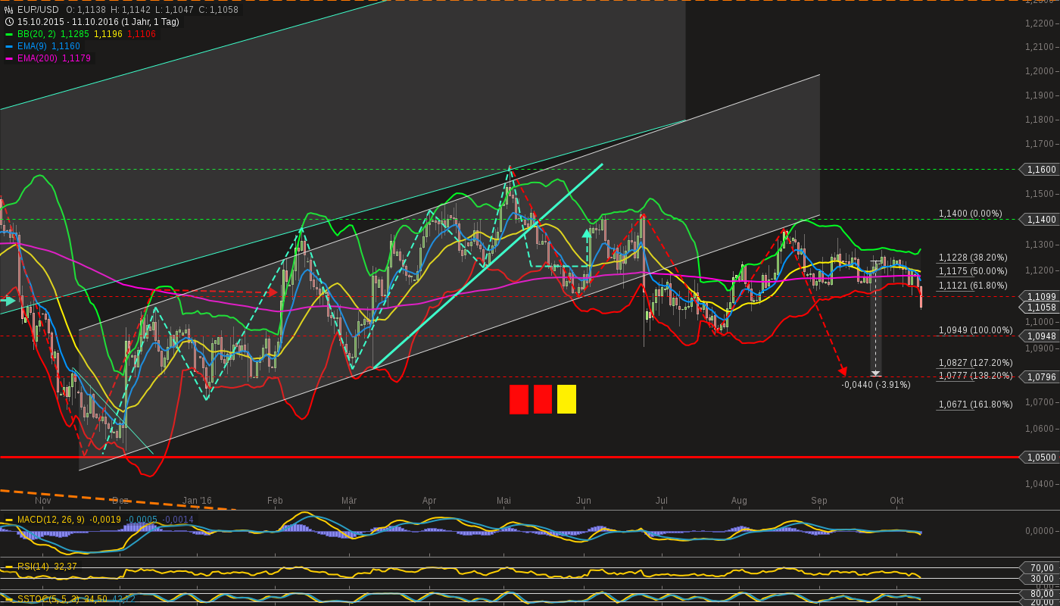
Task: Select the red arrowhead ending the dashed projection
Action: pos(843,371)
